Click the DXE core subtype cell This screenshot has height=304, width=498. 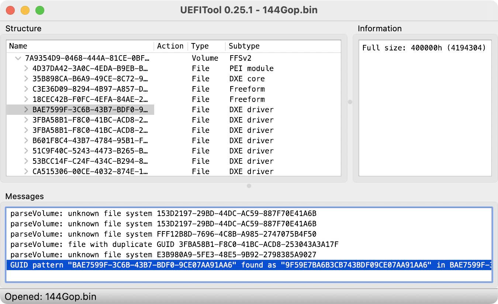click(247, 79)
